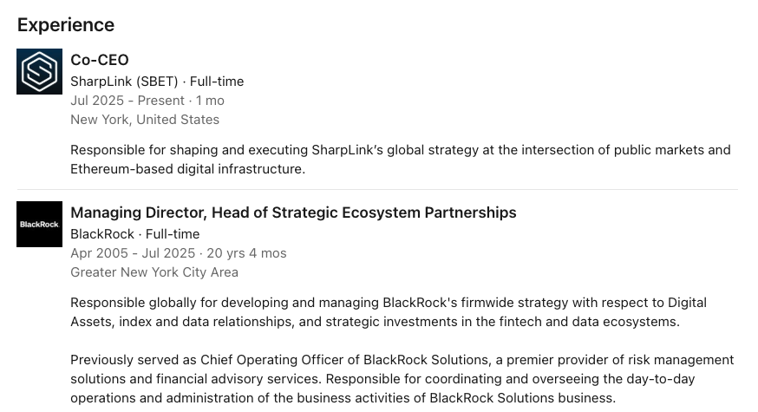
Task: Click the Chief Operating Officer paragraph
Action: tap(402, 378)
